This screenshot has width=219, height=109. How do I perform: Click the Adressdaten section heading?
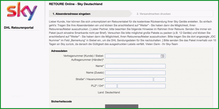pos(59,51)
